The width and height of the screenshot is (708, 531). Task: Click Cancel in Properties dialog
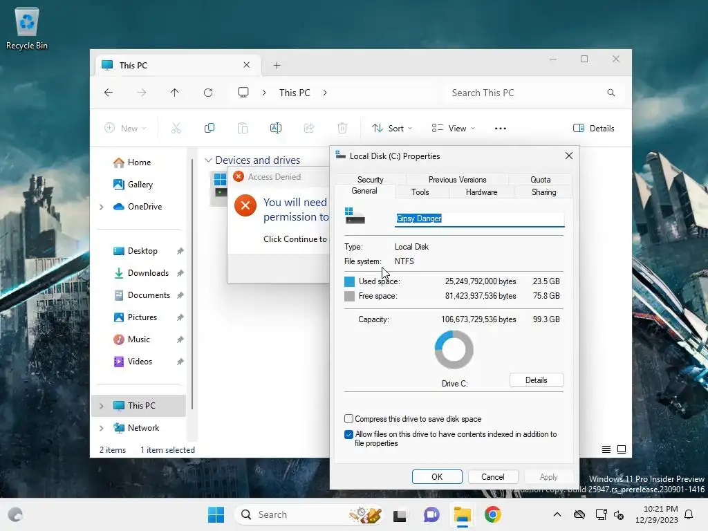pyautogui.click(x=492, y=477)
